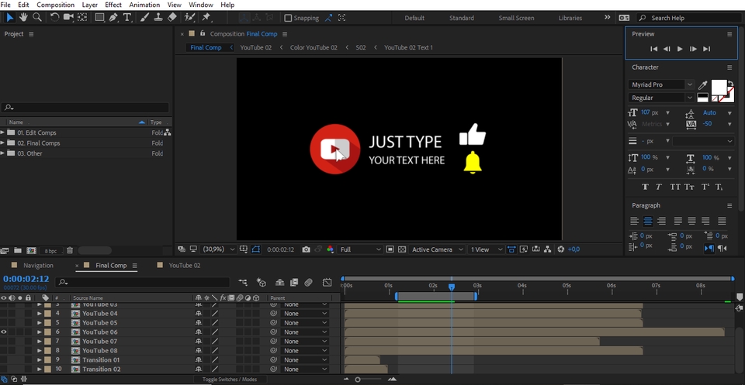Screen dimensions: 745x385
Task: Expand the 02. Final Comps folder
Action: pos(3,143)
